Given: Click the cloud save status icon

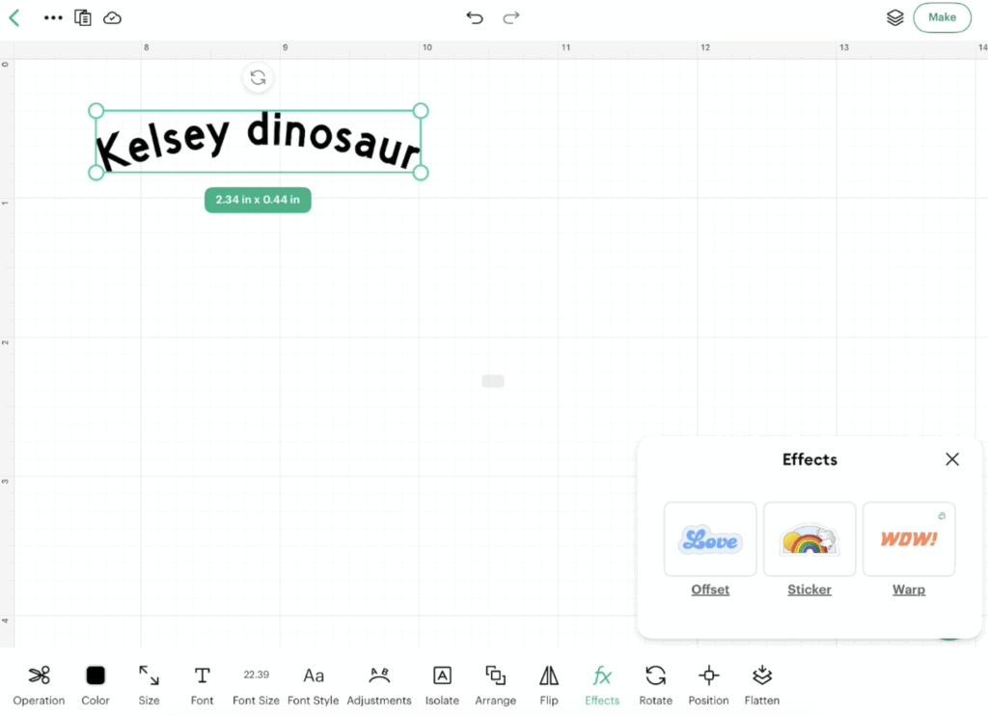Looking at the screenshot, I should click(112, 17).
